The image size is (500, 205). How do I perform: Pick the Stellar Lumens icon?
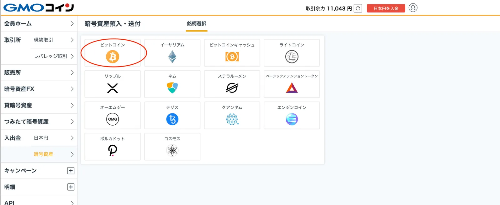[232, 88]
